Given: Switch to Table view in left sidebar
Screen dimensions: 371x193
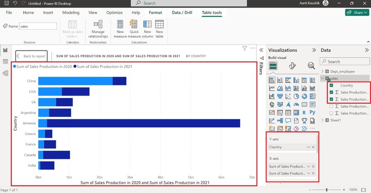Looking at the screenshot, I should click(5, 61).
